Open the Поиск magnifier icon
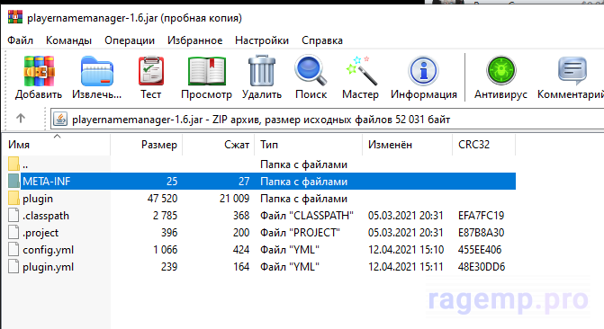Screen dimensions: 604x329 tap(311, 70)
